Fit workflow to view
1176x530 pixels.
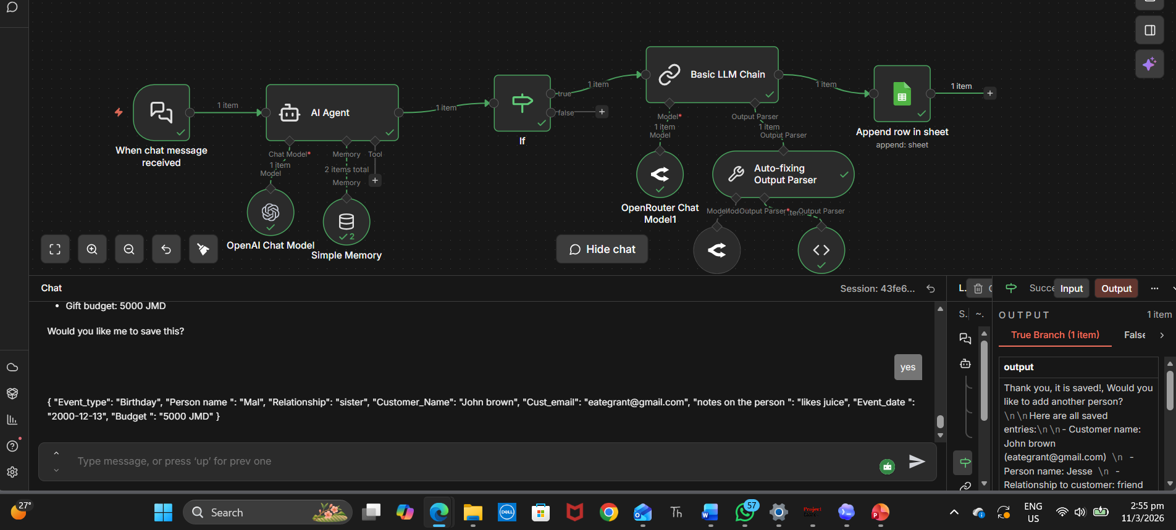coord(55,249)
